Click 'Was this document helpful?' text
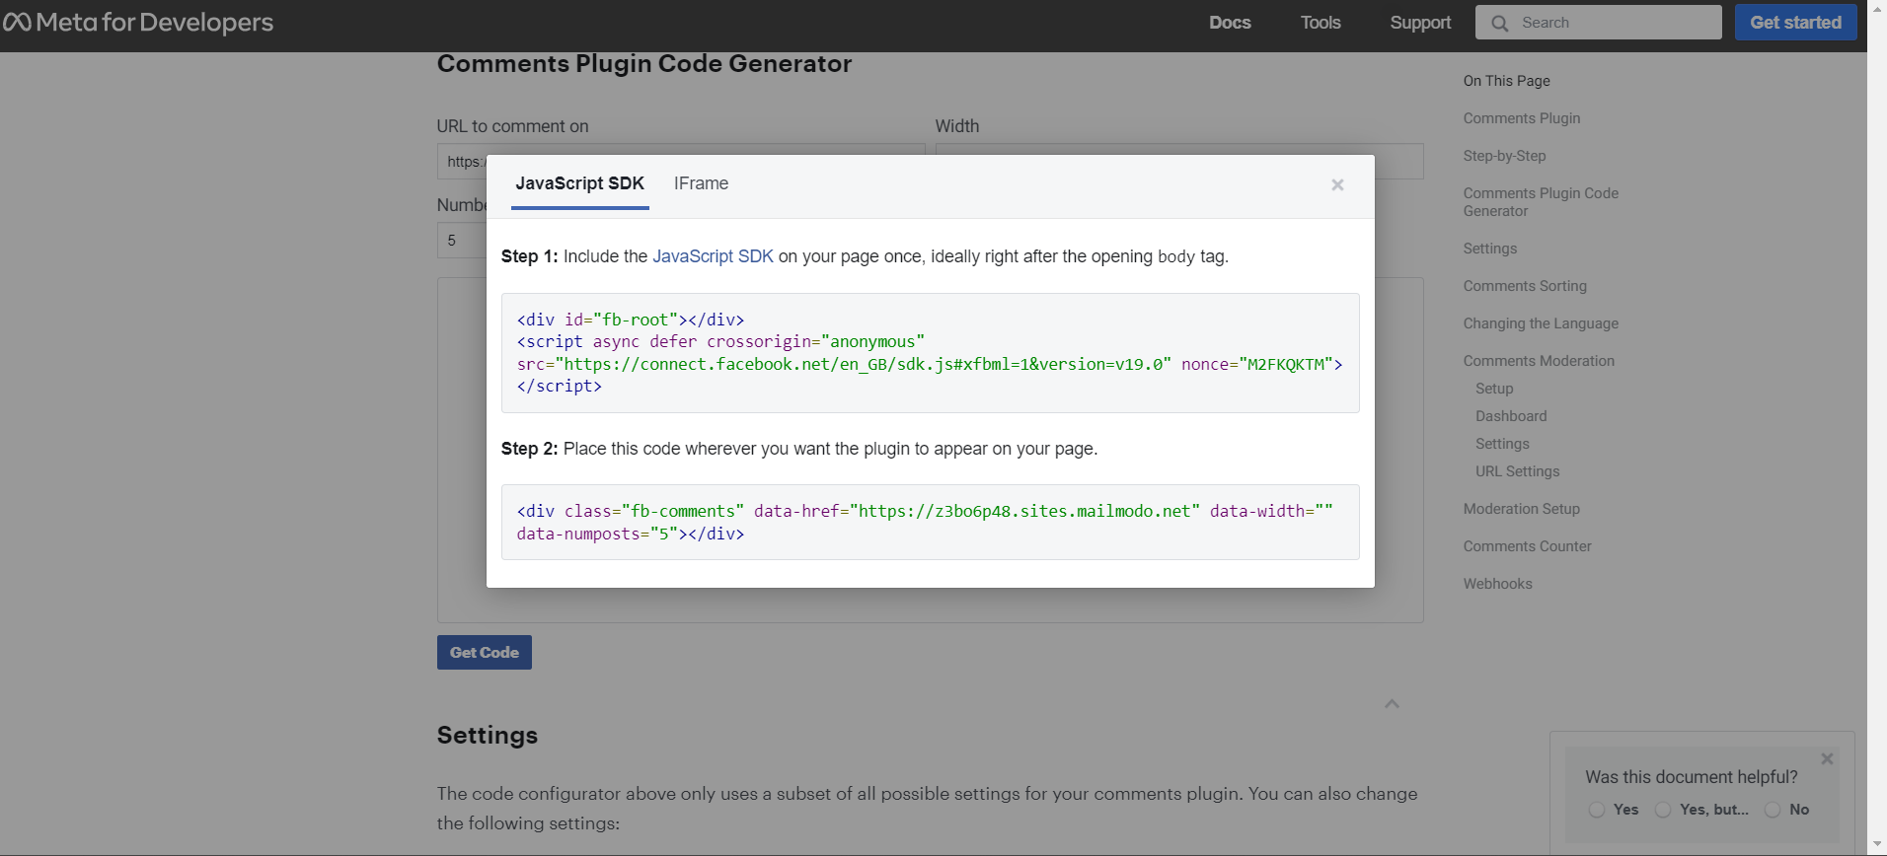The width and height of the screenshot is (1887, 856). (x=1691, y=777)
